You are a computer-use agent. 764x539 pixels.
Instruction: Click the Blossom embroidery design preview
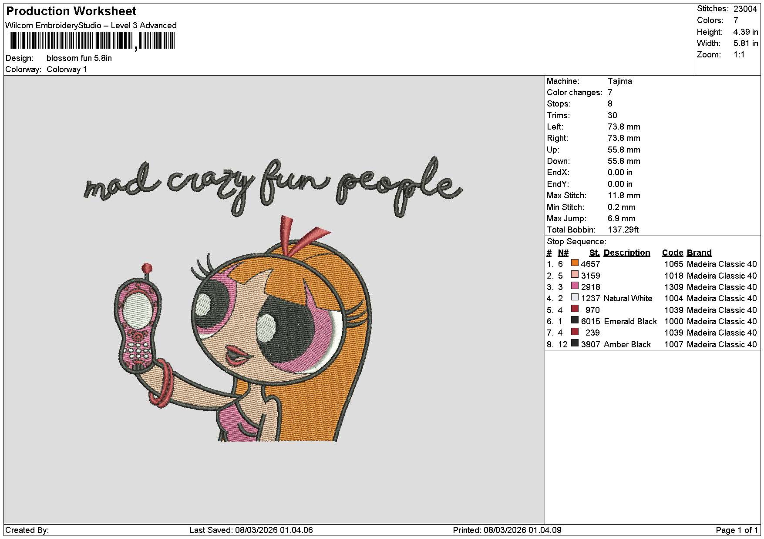click(273, 299)
